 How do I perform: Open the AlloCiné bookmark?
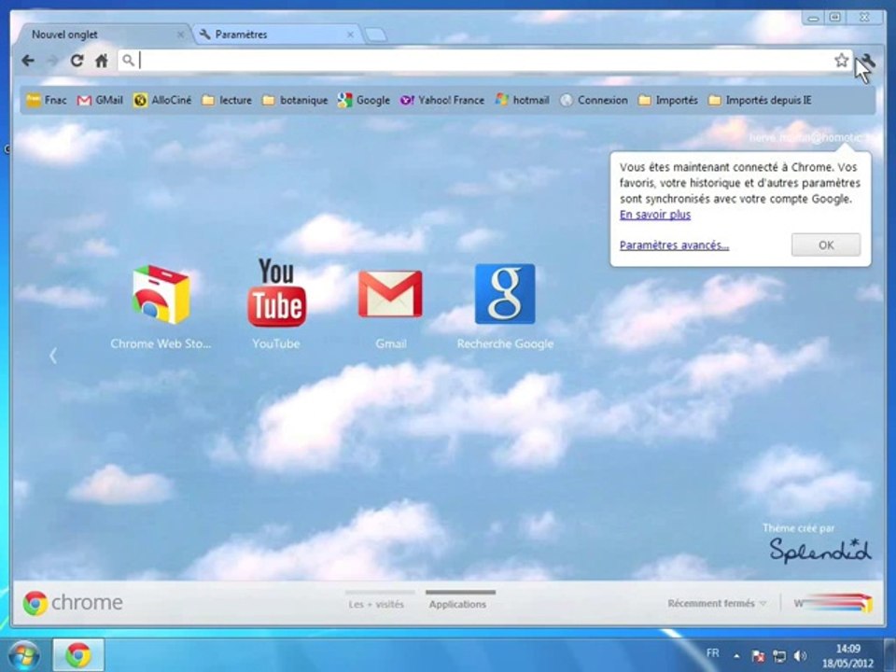coord(162,100)
